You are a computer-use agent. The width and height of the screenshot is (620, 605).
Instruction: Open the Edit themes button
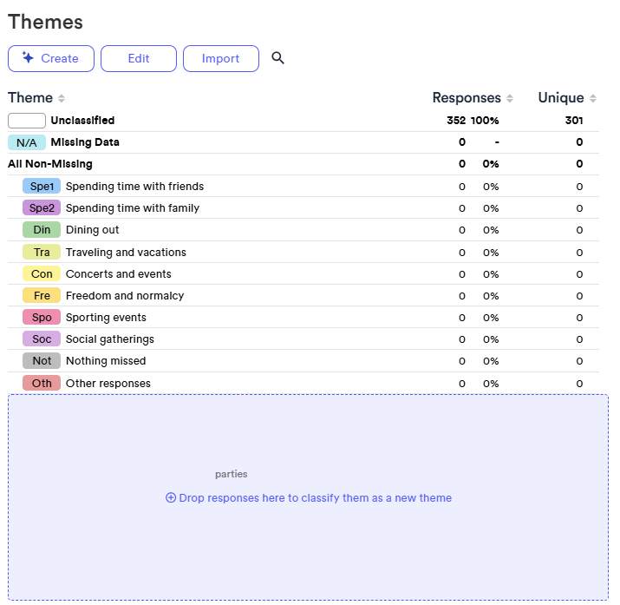(139, 58)
